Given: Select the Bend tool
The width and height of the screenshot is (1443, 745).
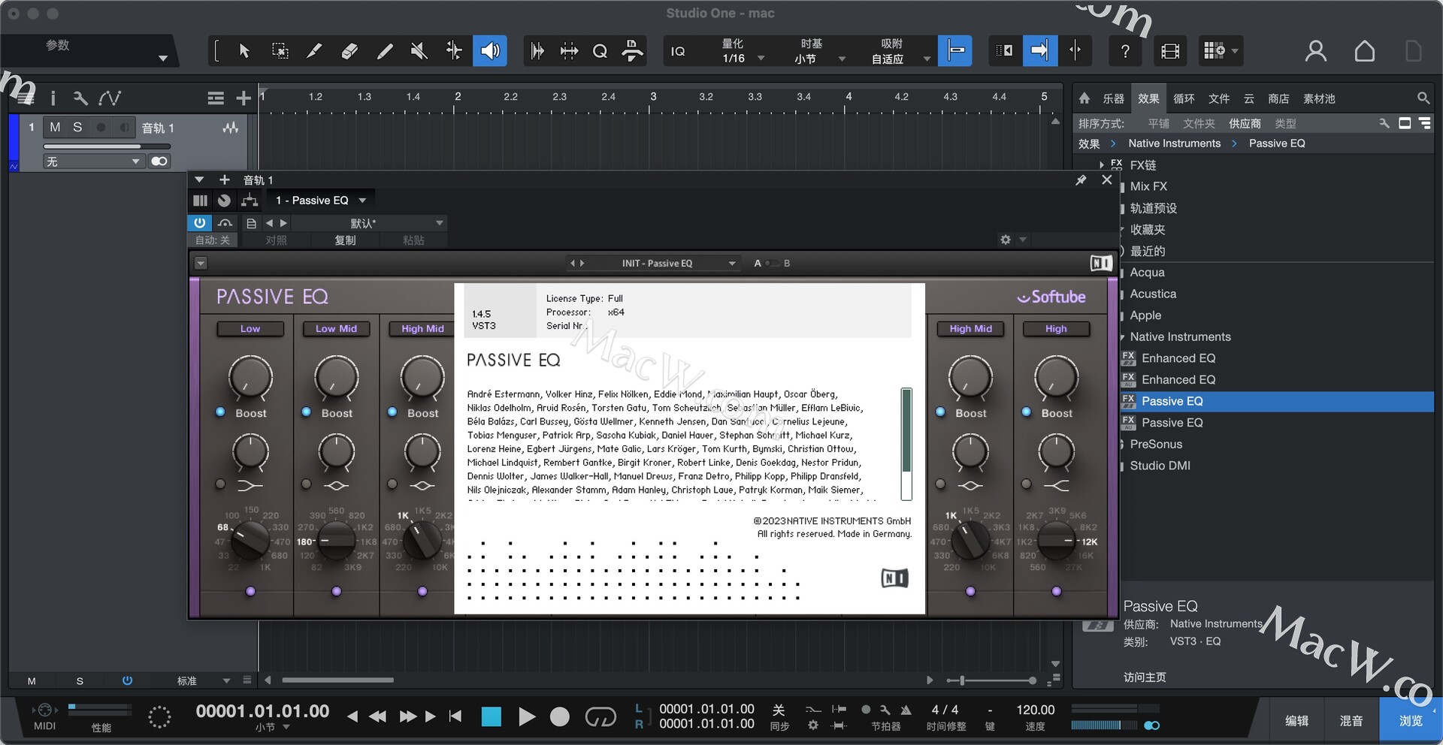Looking at the screenshot, I should [x=454, y=51].
